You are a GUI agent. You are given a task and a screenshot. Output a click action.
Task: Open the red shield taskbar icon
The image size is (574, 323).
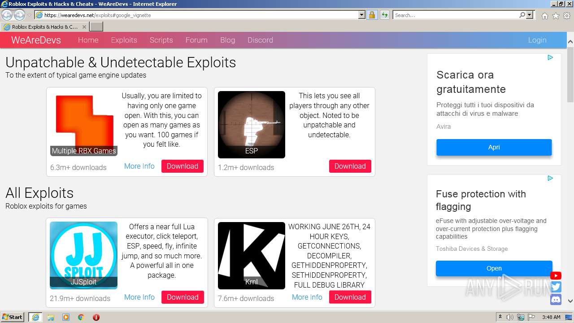tap(96, 317)
